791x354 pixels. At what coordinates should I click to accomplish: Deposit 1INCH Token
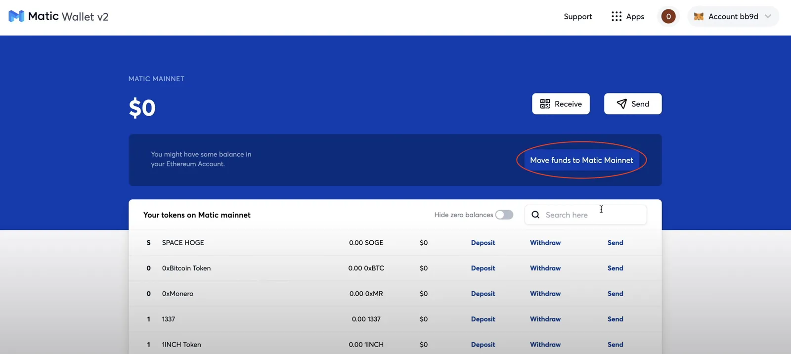click(x=483, y=345)
